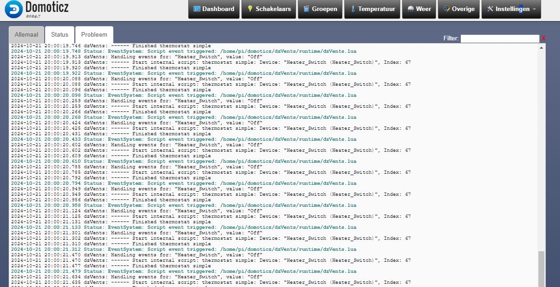Image resolution: width=560 pixels, height=287 pixels.
Task: Click log line 20:00:19.746 Finished thermostat simple
Action: click(x=111, y=46)
